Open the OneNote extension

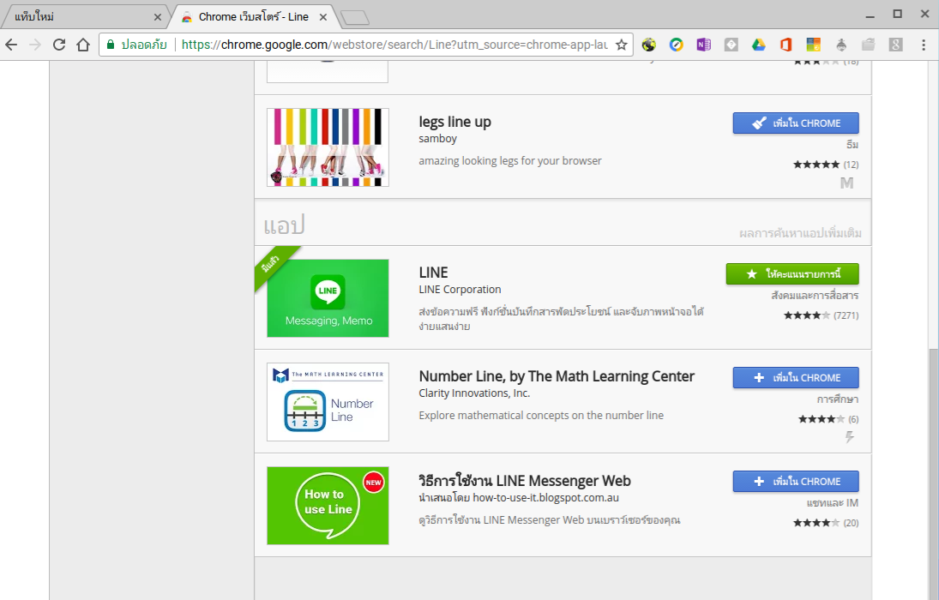pos(704,45)
